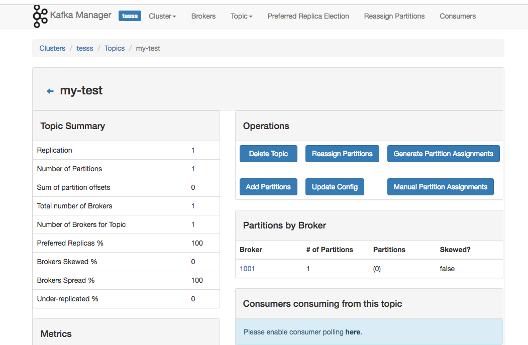Click the 'Partitions by Broker' heading
Image resolution: width=528 pixels, height=345 pixels.
284,225
